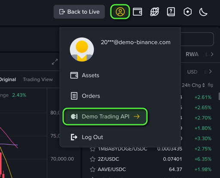Click the 0.07401 price value
The image size is (220, 178).
coord(172,159)
